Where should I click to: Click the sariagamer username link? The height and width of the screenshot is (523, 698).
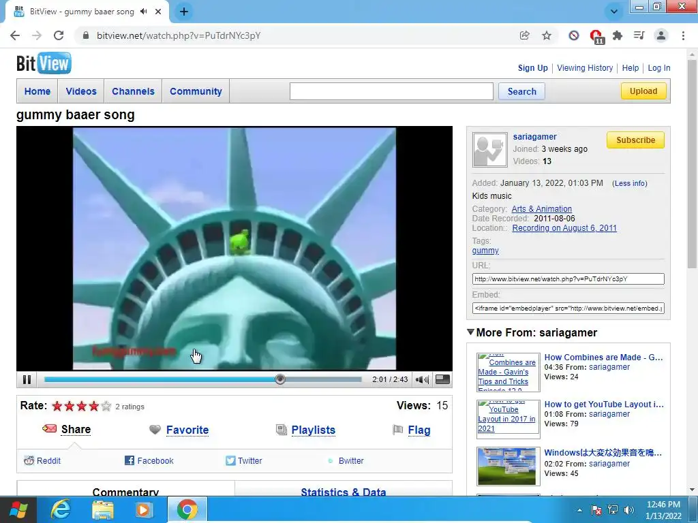534,136
